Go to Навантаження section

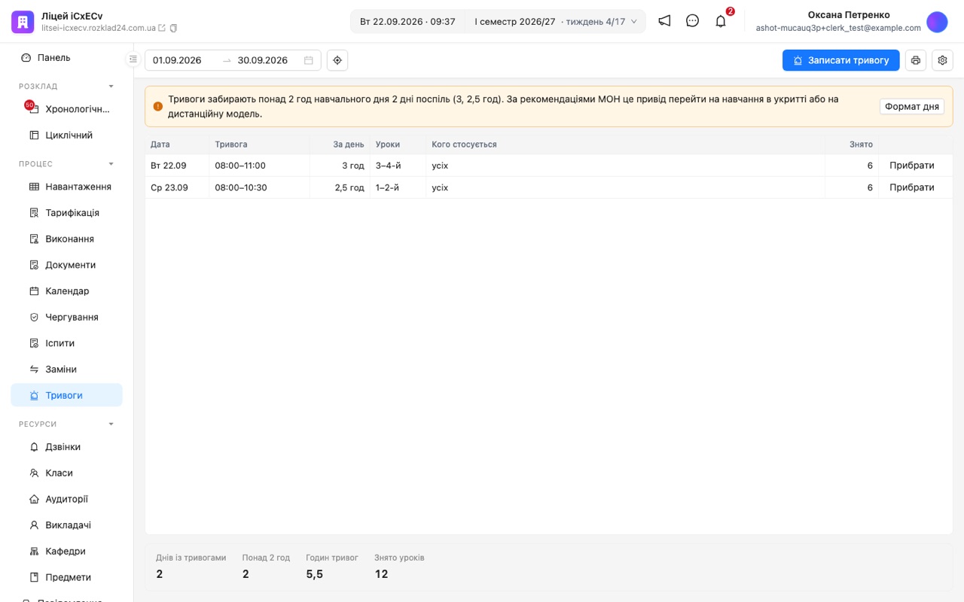click(66, 187)
